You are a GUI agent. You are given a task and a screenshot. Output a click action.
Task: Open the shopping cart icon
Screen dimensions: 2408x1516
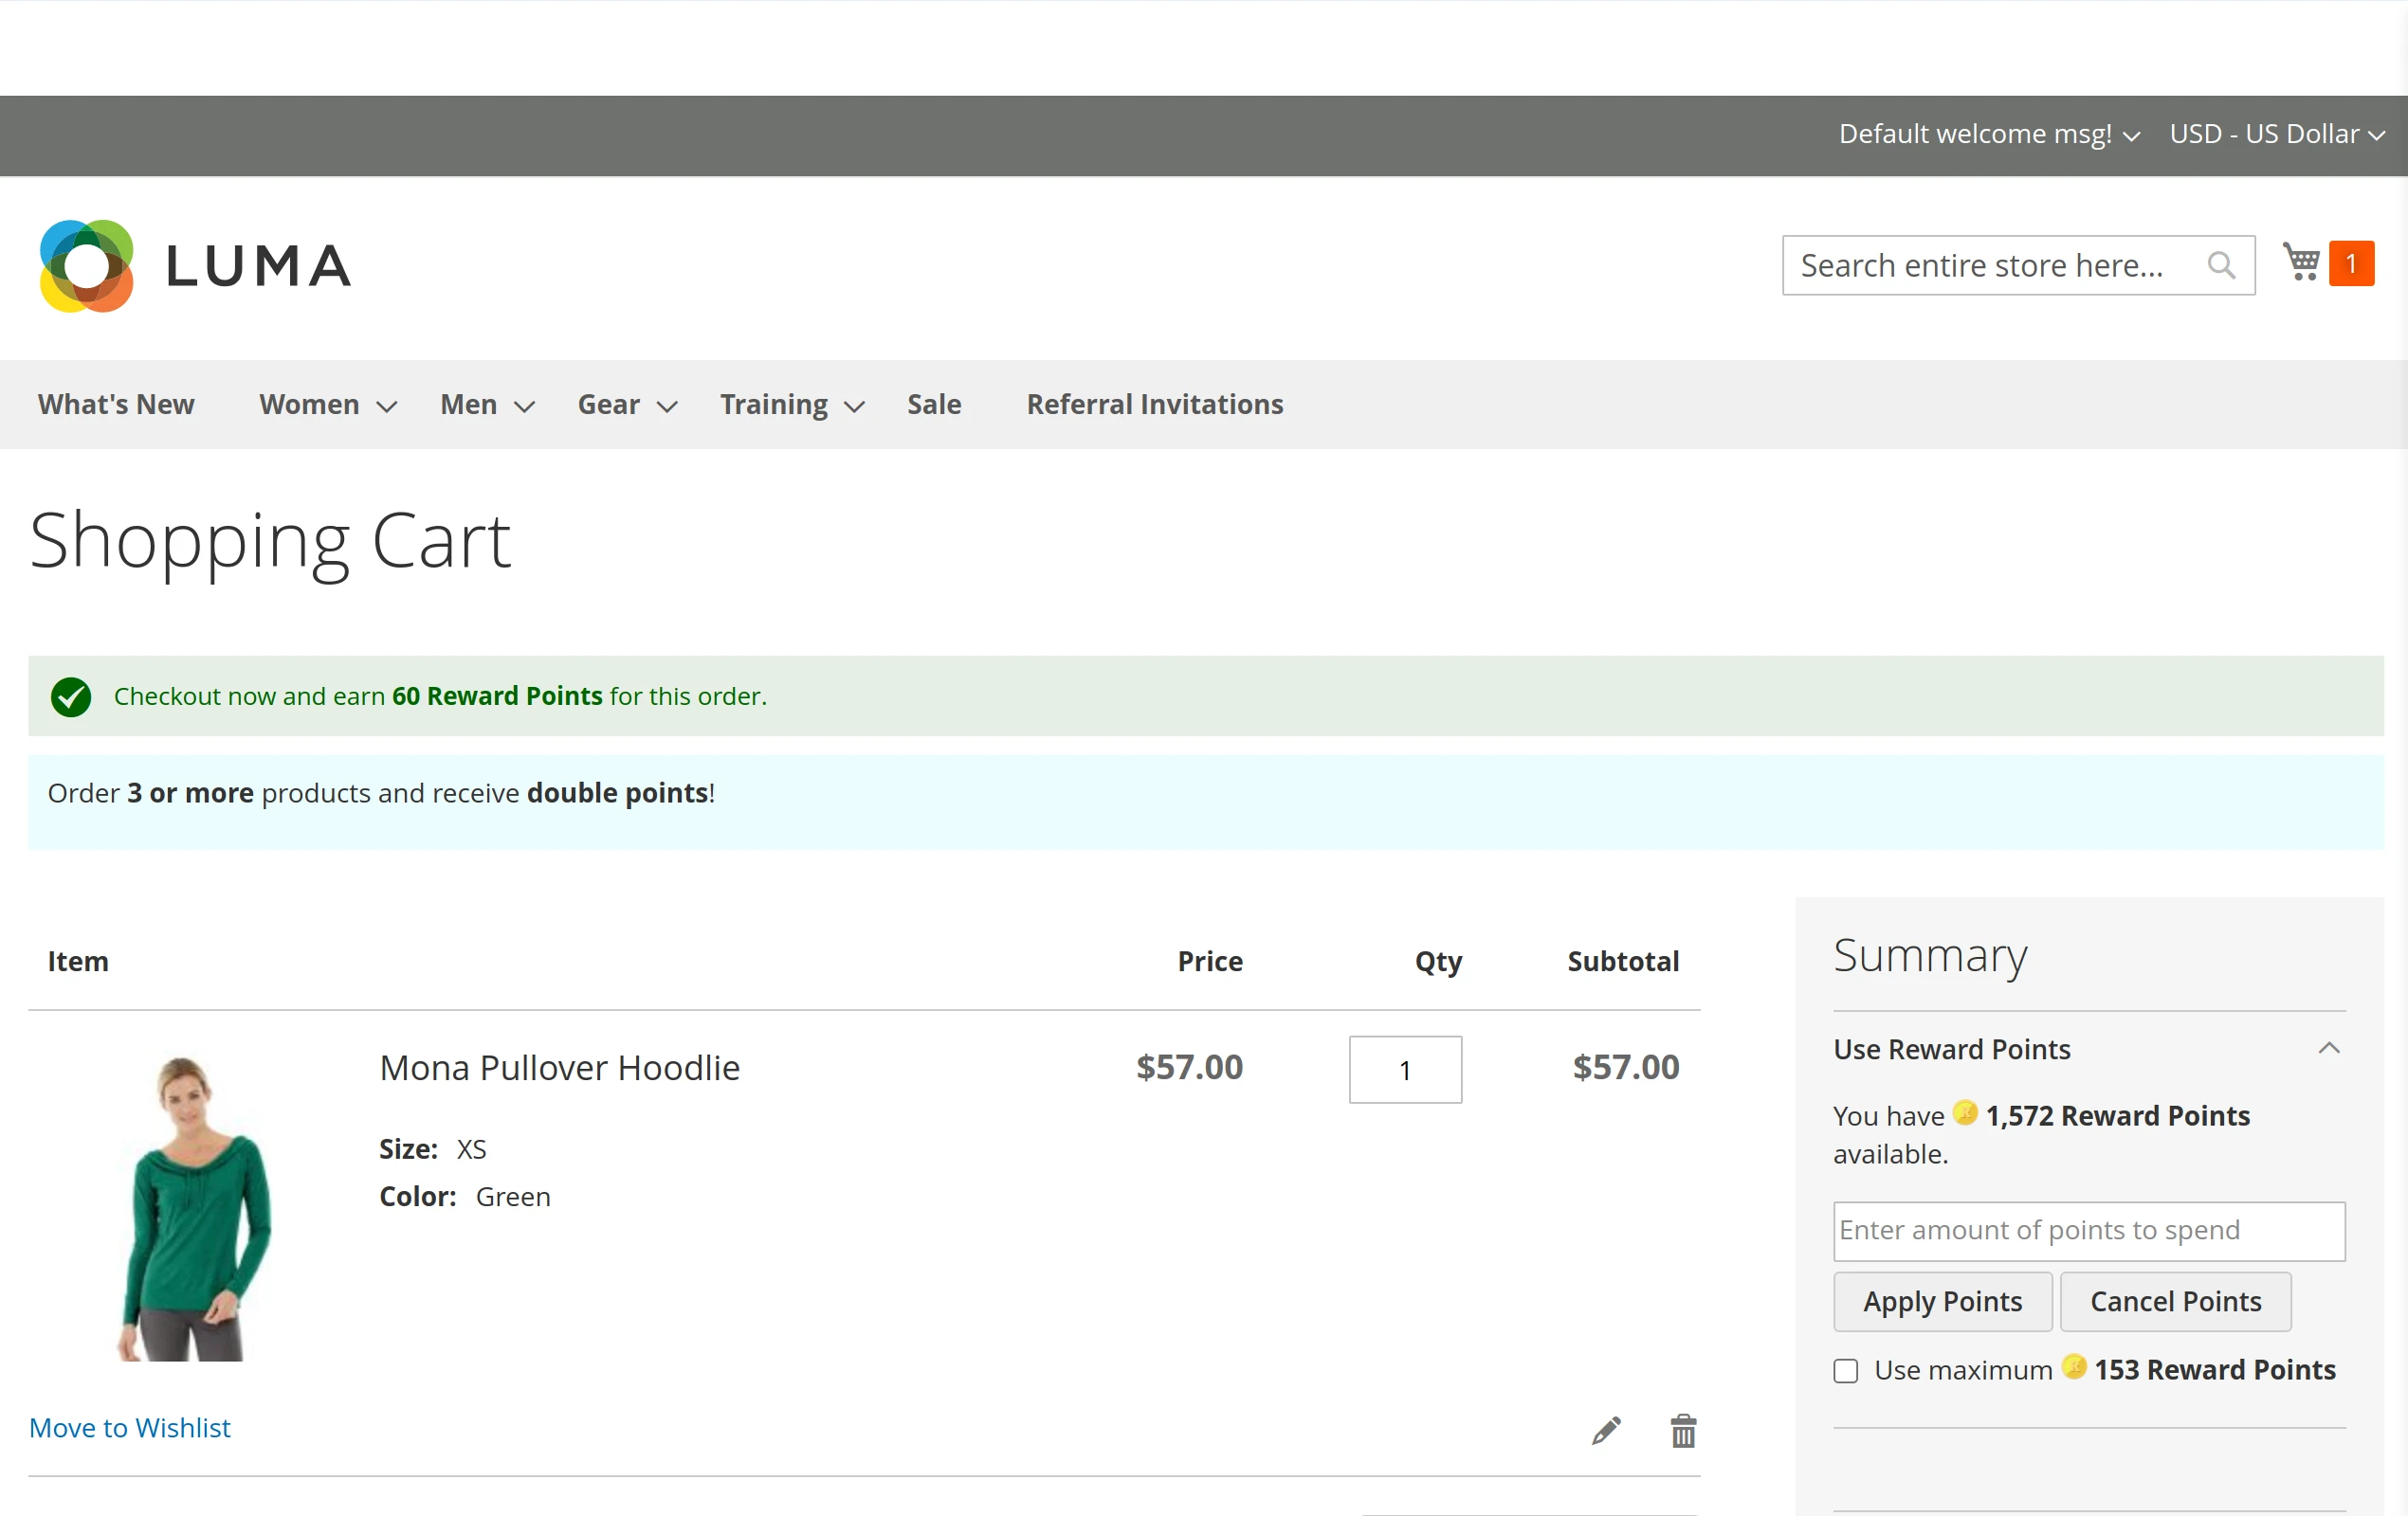point(2301,262)
